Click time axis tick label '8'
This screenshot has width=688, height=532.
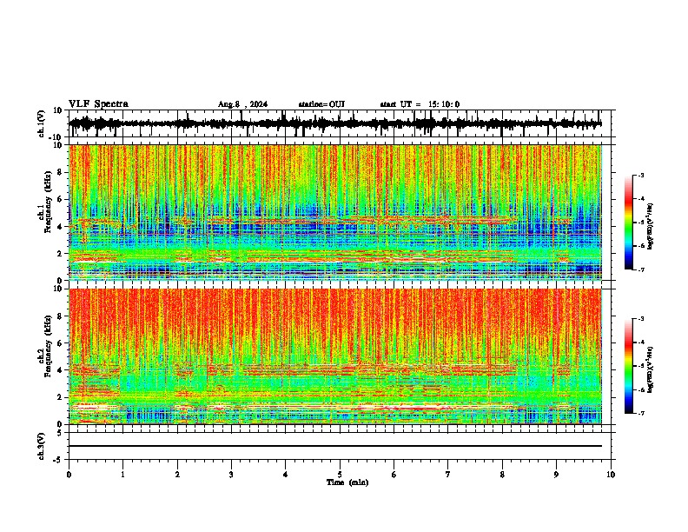click(502, 475)
